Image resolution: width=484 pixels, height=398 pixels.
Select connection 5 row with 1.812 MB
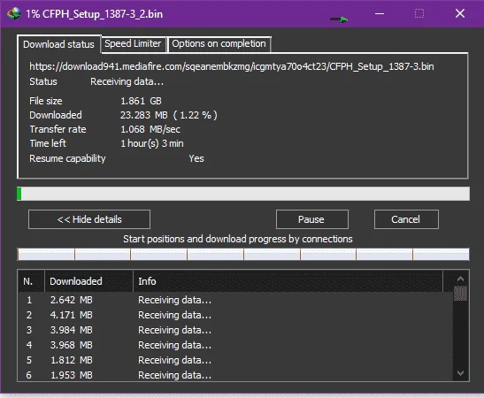point(236,360)
